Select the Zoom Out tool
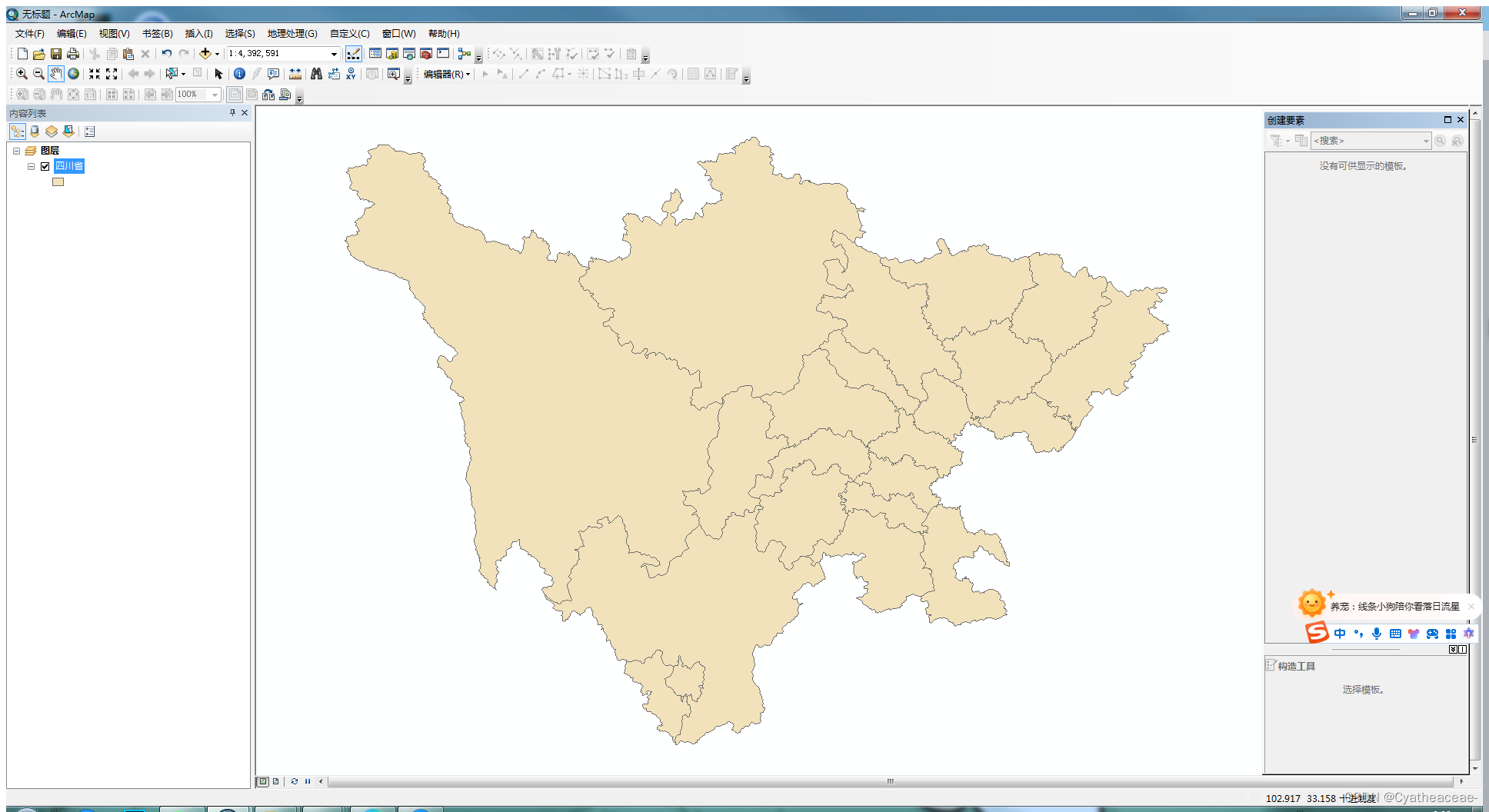1489x812 pixels. [x=39, y=74]
